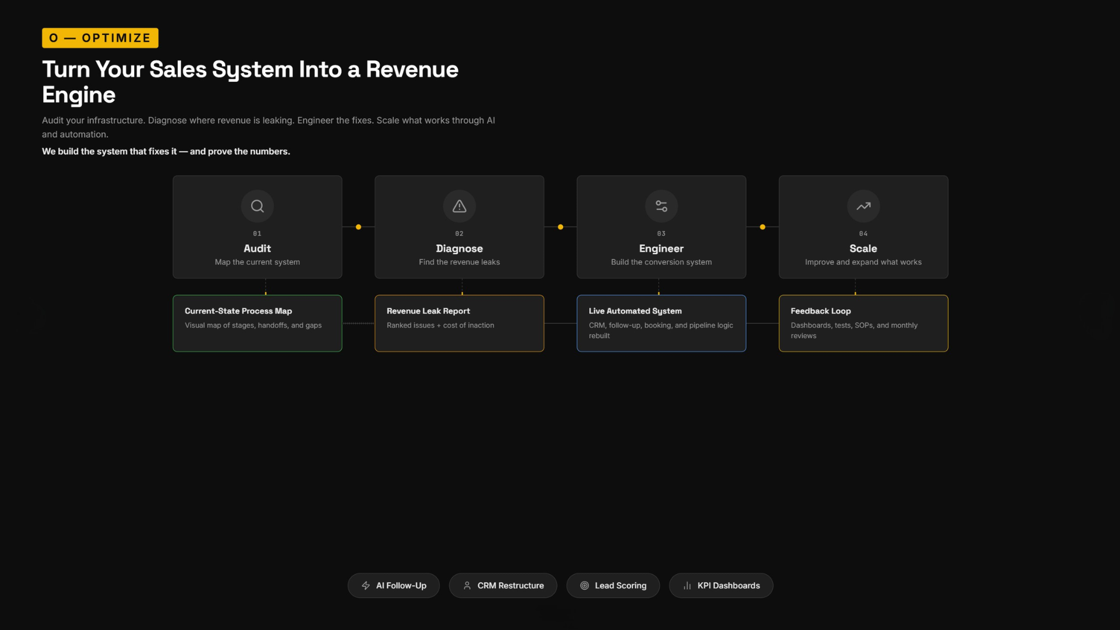Click the yellow dot between Engineer and Scale
The height and width of the screenshot is (630, 1120).
pos(762,227)
